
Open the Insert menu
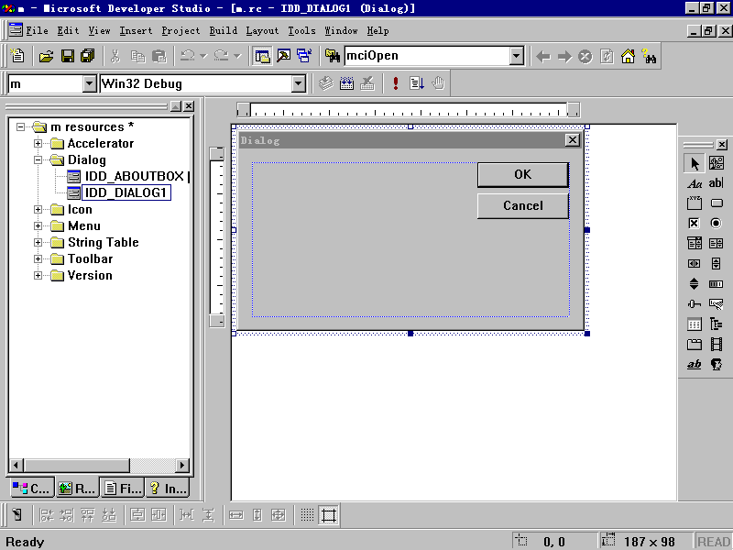tap(136, 31)
